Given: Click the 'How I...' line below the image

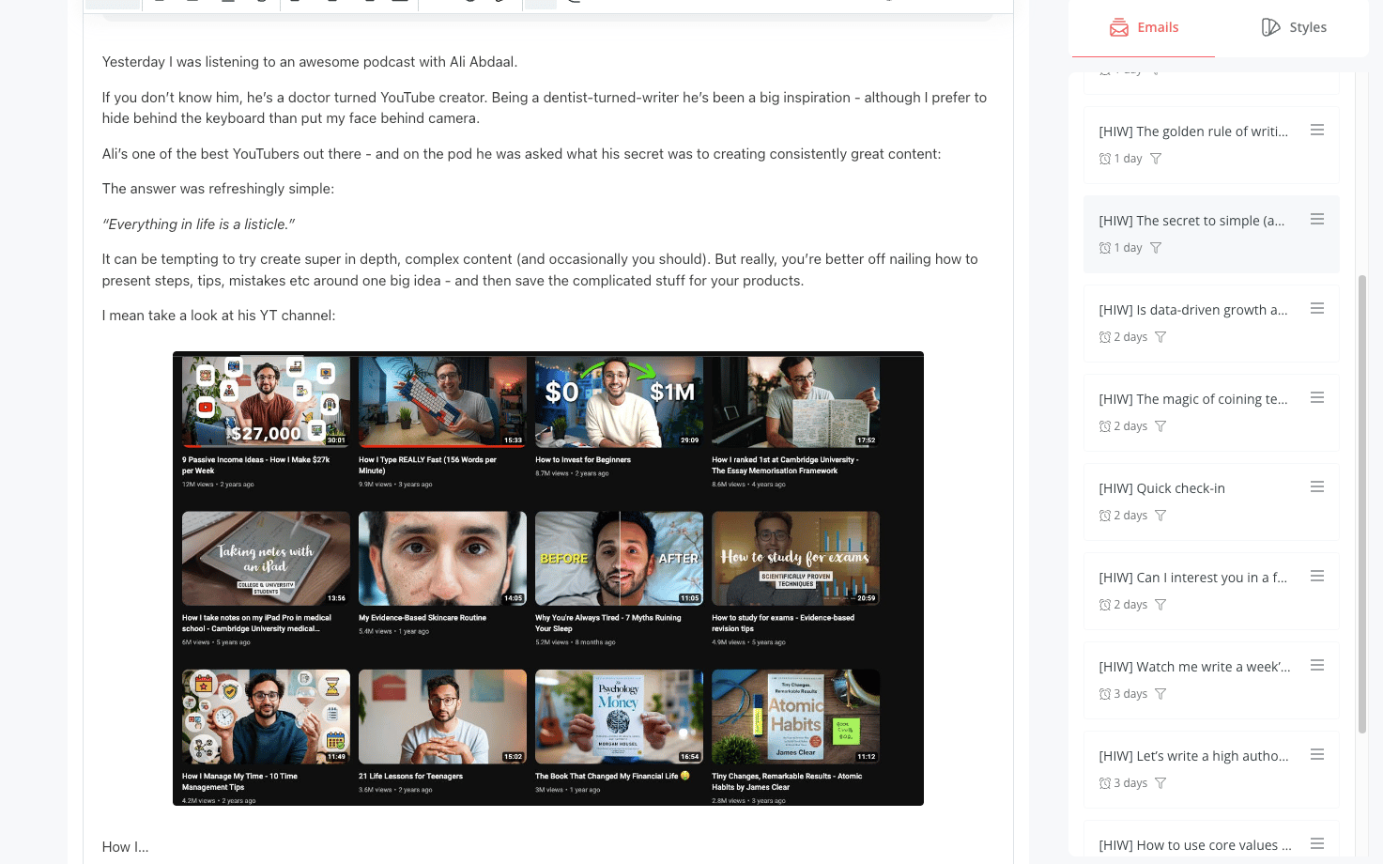Looking at the screenshot, I should 126,847.
